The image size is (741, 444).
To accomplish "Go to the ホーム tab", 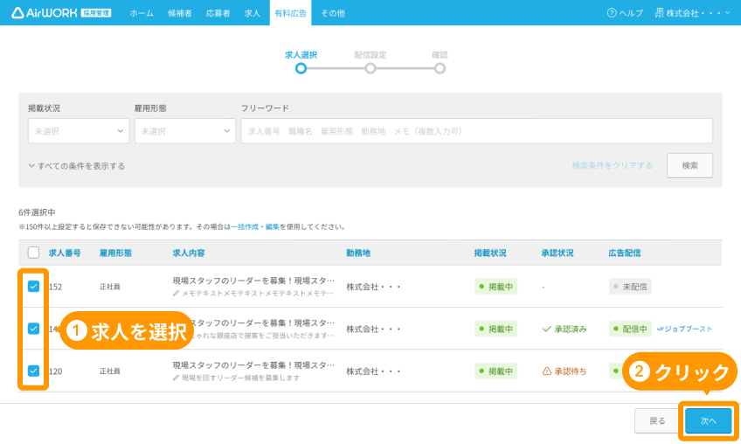I will [x=142, y=13].
